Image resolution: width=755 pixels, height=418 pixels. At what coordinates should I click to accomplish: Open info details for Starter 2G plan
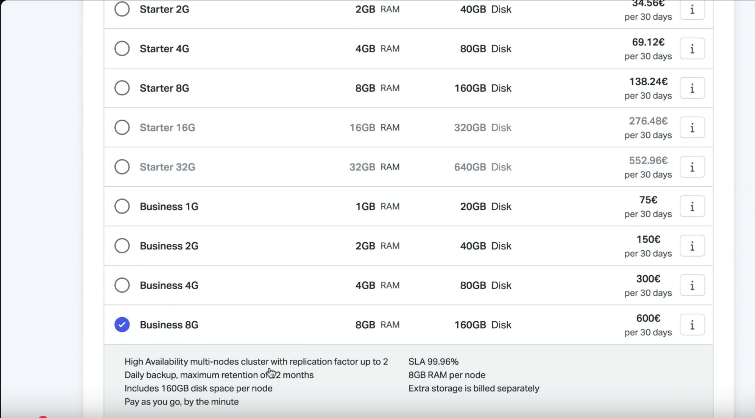pyautogui.click(x=692, y=10)
